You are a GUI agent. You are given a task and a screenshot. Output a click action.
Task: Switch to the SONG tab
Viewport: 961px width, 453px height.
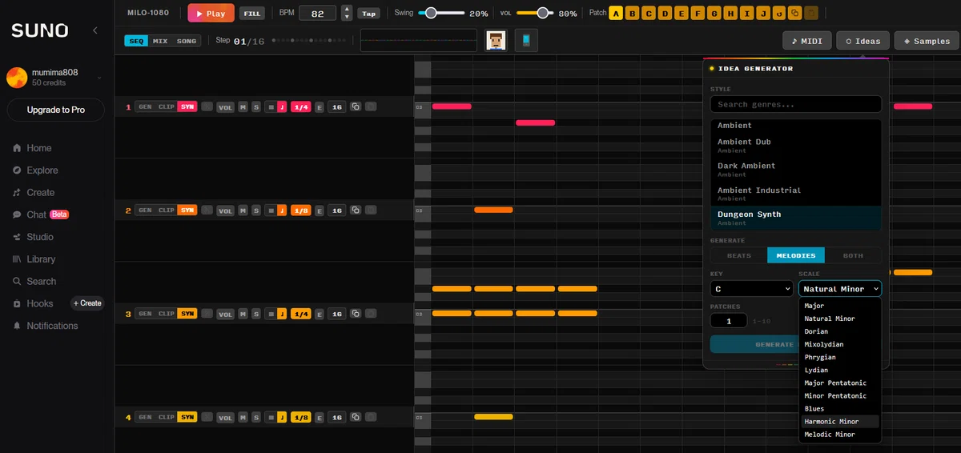click(187, 41)
